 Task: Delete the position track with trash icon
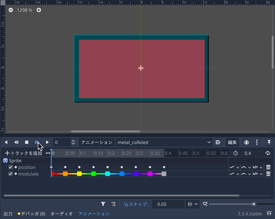268,167
